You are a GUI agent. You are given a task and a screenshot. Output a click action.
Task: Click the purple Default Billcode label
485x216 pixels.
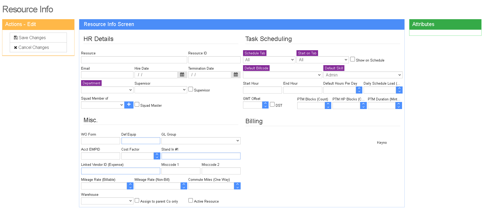tap(256, 68)
